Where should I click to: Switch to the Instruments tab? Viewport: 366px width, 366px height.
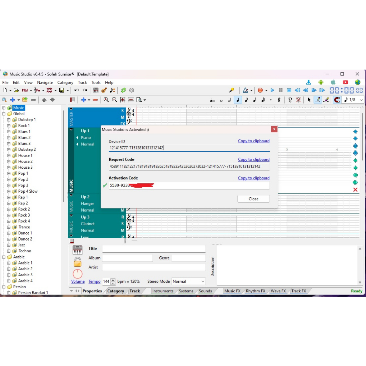pyautogui.click(x=163, y=291)
